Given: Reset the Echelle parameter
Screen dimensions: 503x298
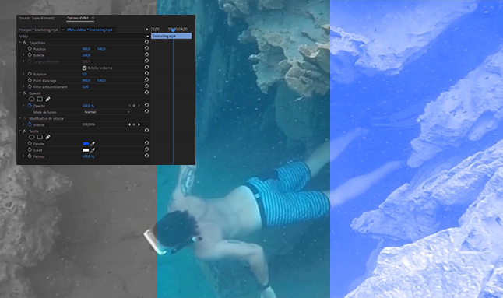Looking at the screenshot, I should point(146,54).
